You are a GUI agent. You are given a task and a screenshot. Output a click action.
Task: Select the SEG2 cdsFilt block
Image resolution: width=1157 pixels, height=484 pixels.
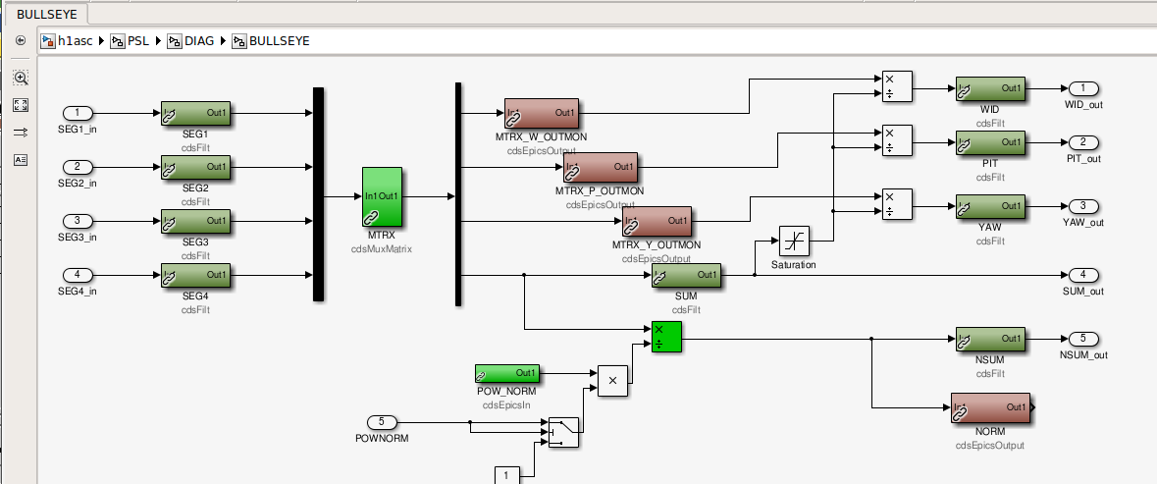click(x=195, y=167)
